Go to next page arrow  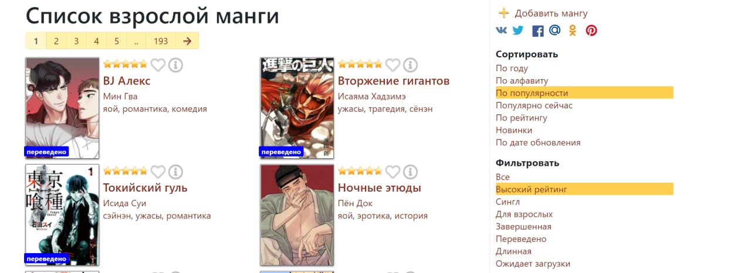click(x=187, y=41)
